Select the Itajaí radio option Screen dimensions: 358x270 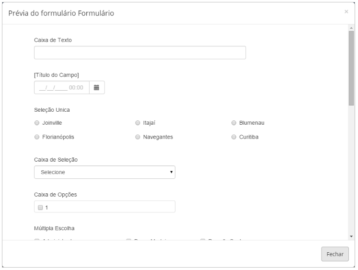point(138,123)
